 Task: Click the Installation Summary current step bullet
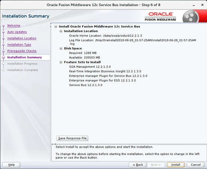[x=4, y=57]
